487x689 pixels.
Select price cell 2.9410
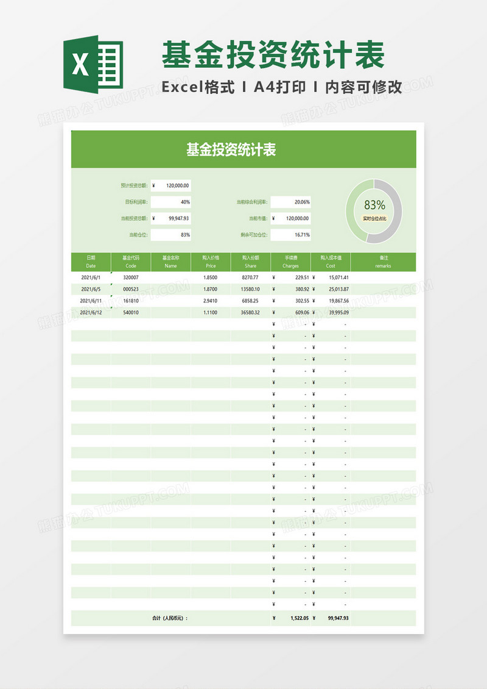pyautogui.click(x=211, y=301)
